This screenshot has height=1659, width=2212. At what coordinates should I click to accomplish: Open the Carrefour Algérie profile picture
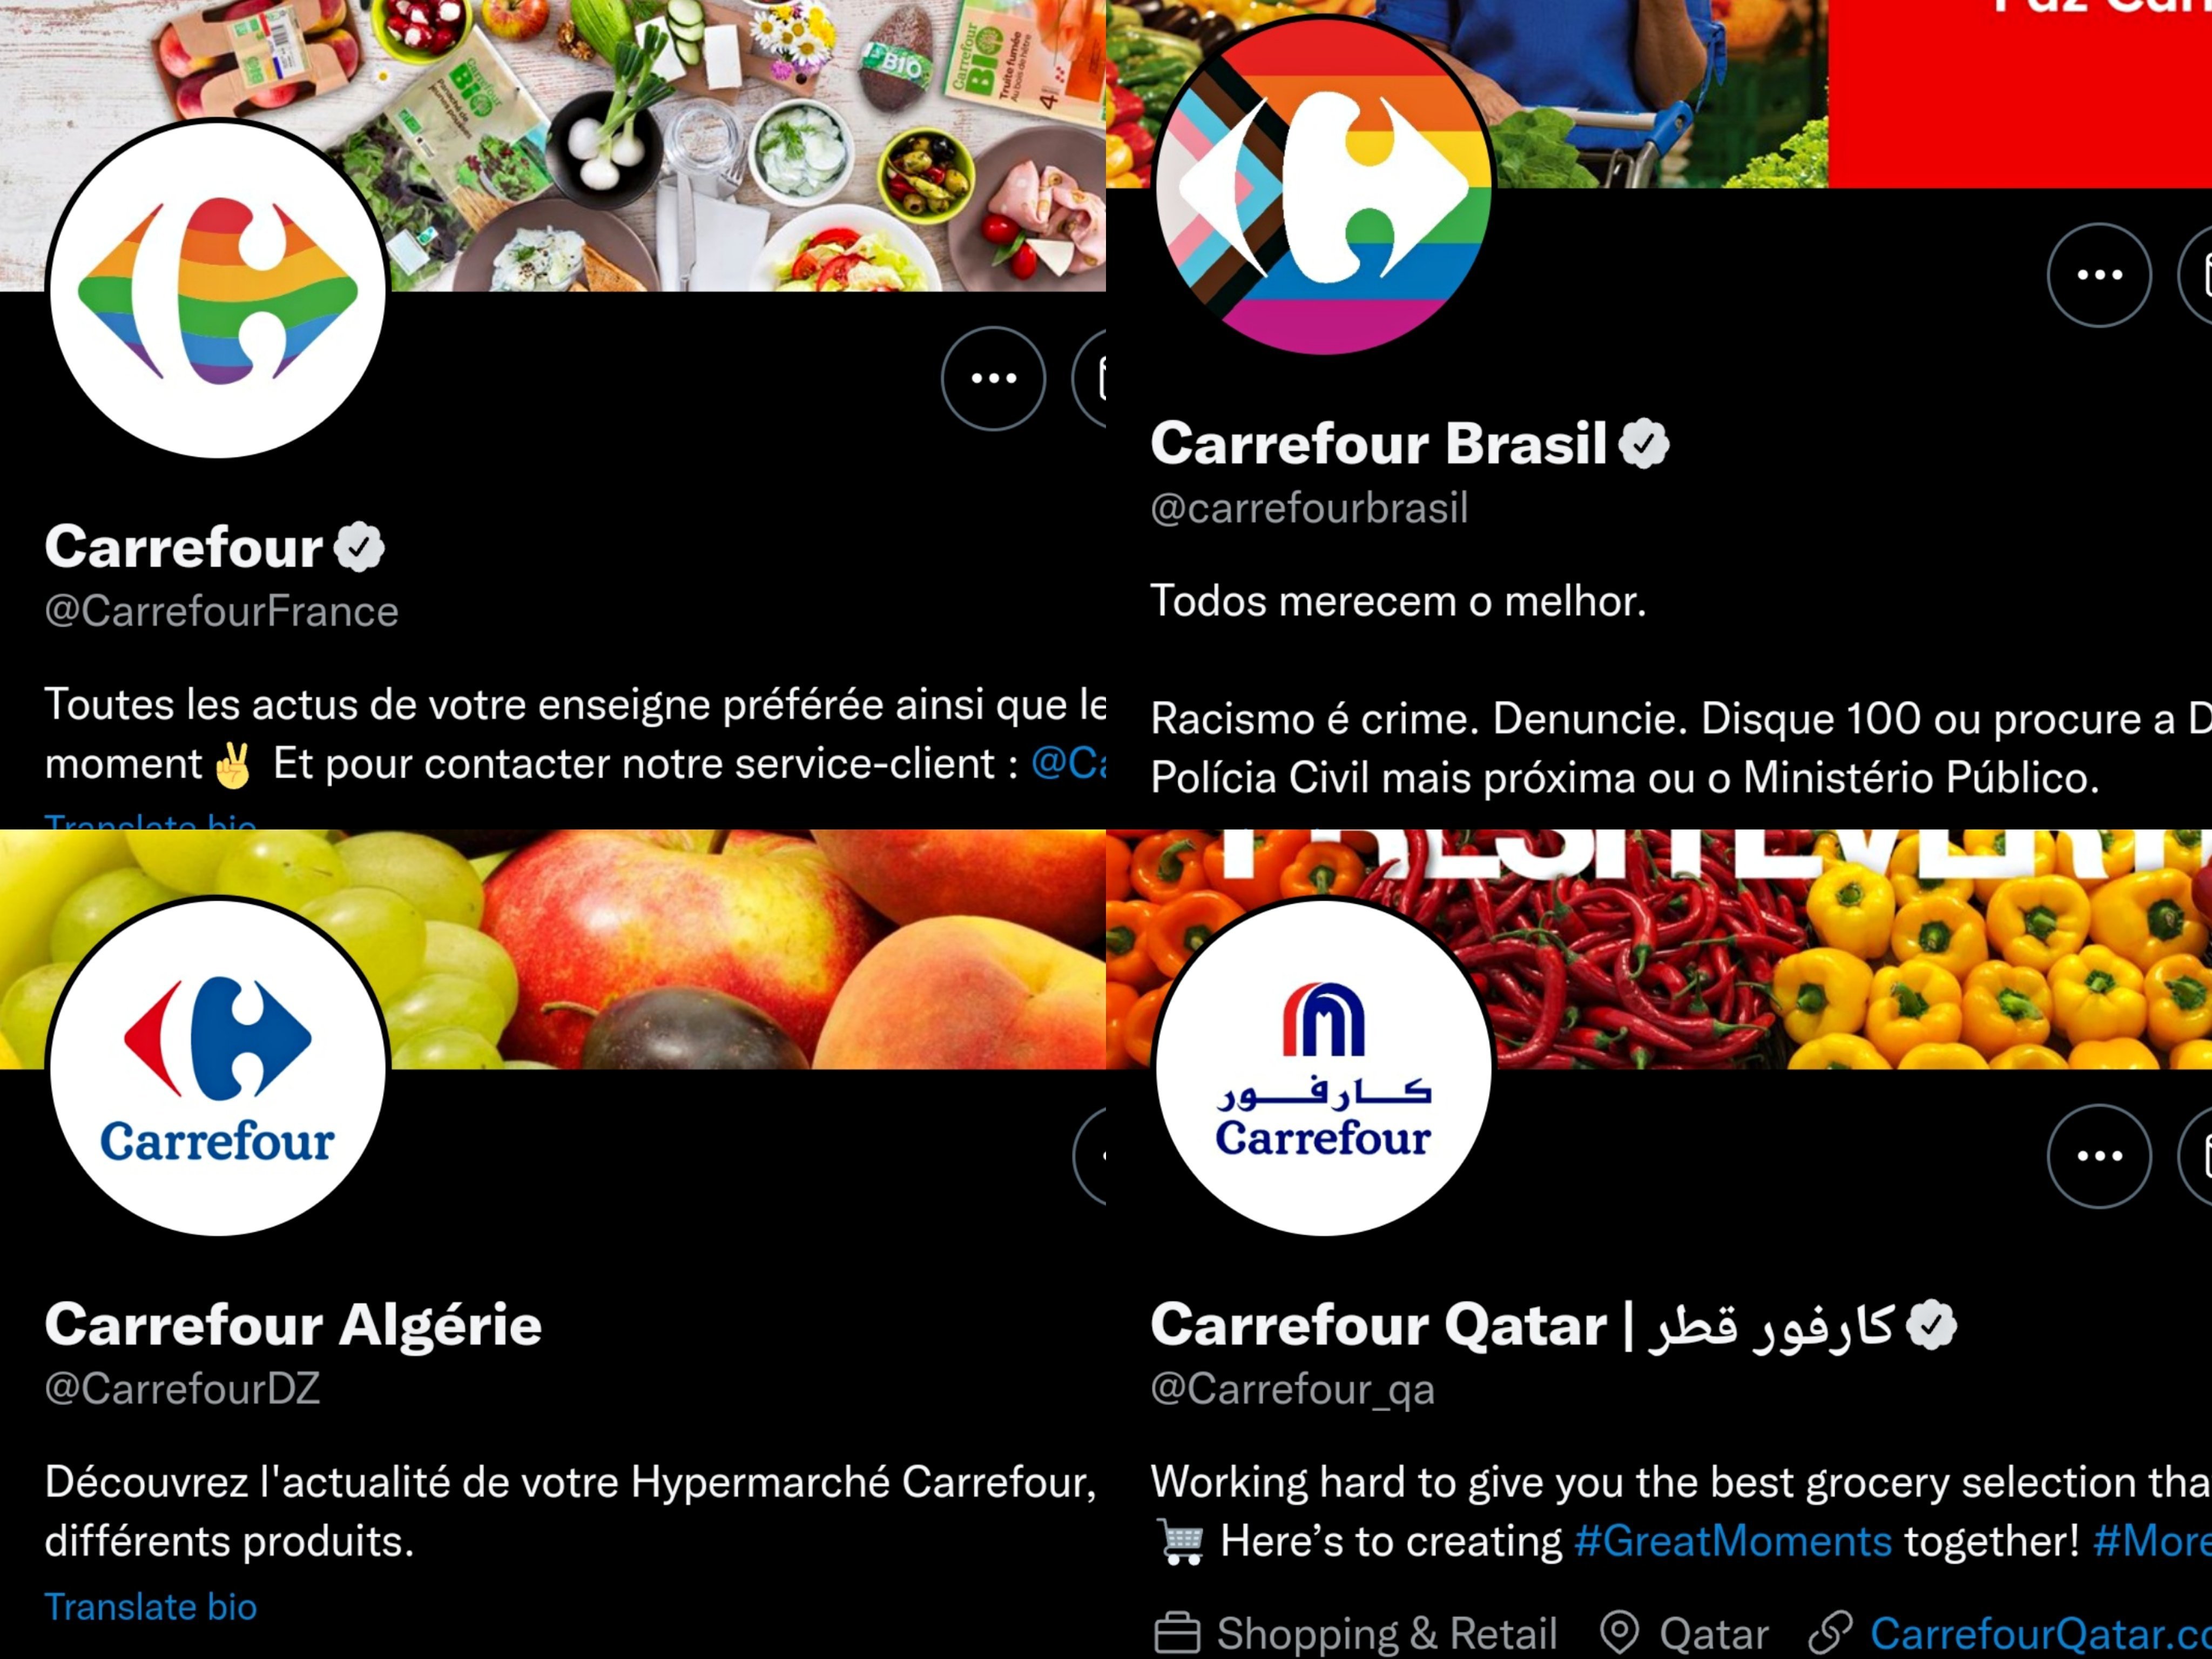coord(218,1067)
